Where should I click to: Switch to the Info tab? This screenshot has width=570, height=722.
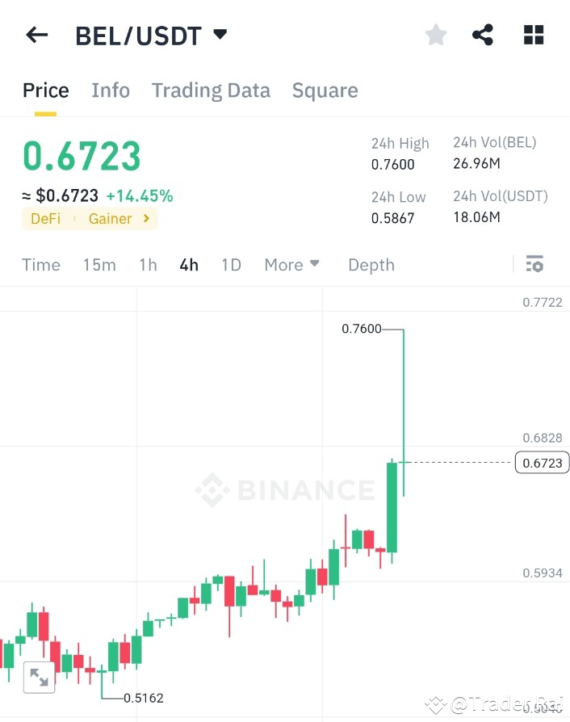[111, 90]
